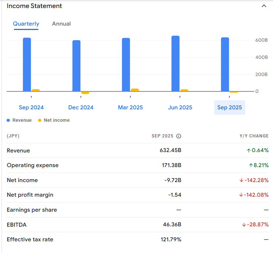Click the yellow Net income legend dot
273x253 pixels.
[x=39, y=120]
